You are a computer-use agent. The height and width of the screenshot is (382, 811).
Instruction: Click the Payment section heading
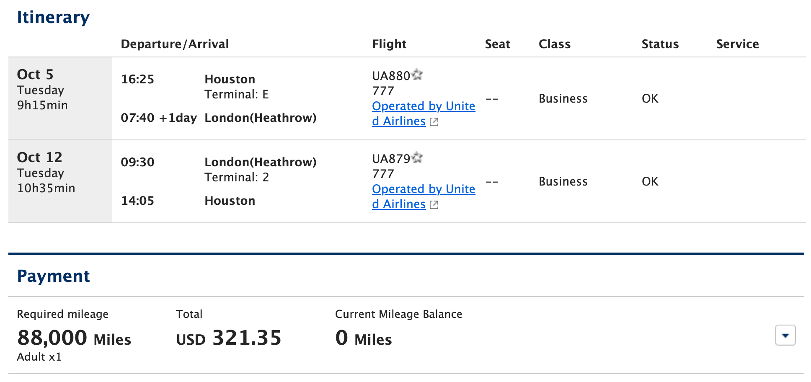pos(53,276)
